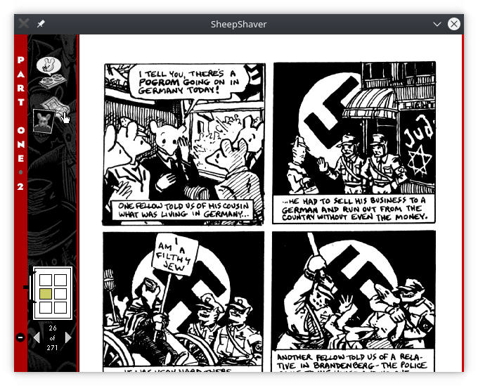This screenshot has height=386, width=478.
Task: Click the rabbit speech bubble audio icon
Action: click(47, 66)
